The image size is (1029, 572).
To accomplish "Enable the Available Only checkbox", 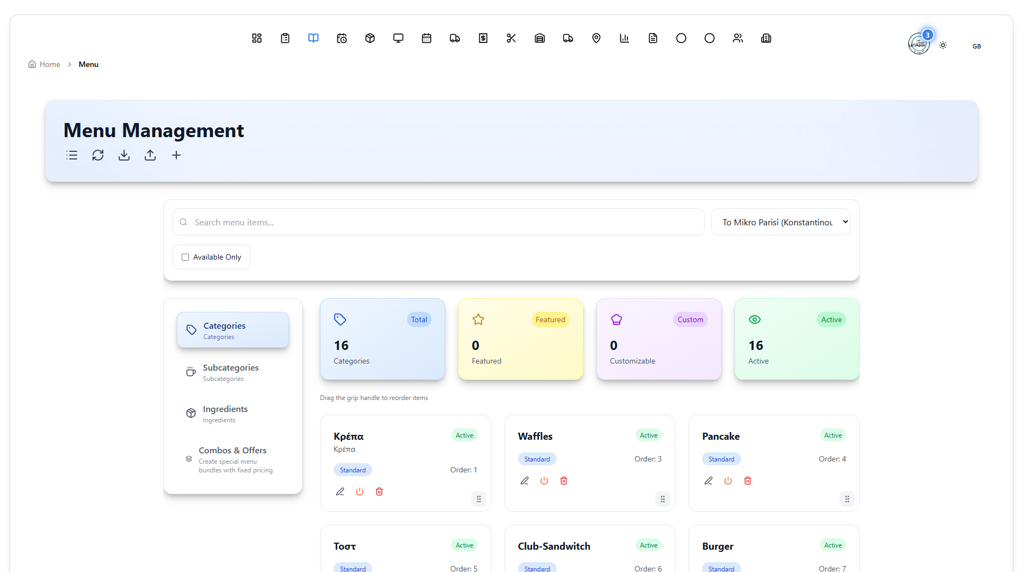I will coord(185,256).
